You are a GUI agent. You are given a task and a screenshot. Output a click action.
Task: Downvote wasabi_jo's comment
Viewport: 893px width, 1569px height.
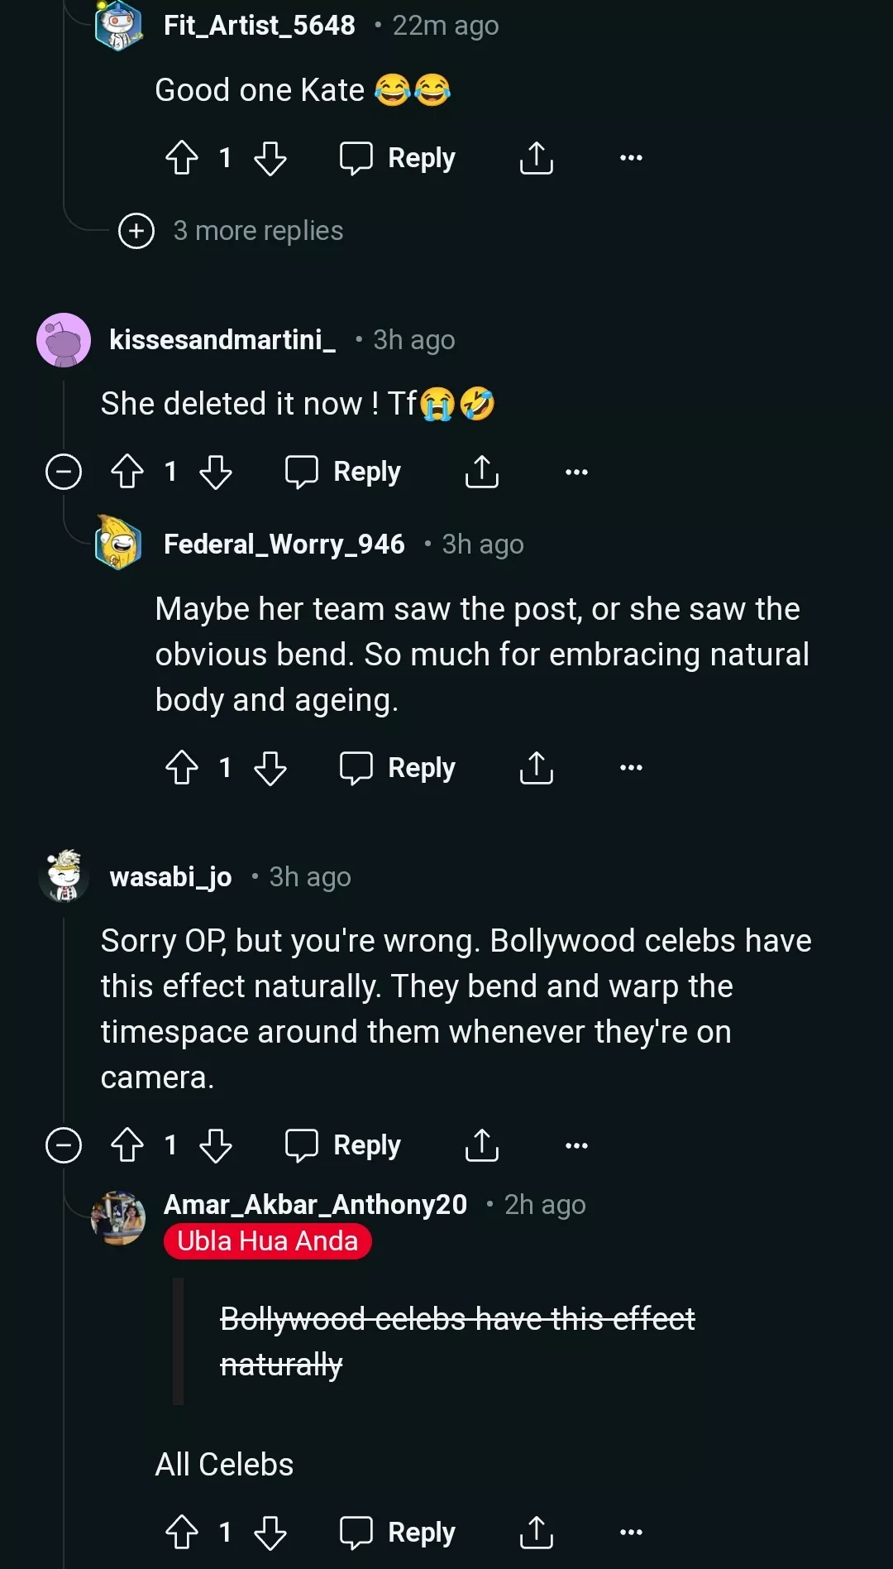(216, 1145)
